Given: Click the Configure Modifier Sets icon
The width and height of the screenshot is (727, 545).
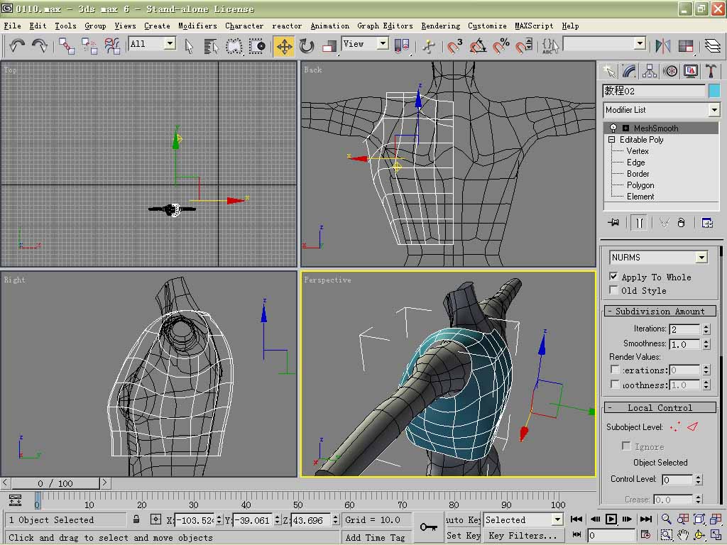Looking at the screenshot, I should click(x=707, y=223).
